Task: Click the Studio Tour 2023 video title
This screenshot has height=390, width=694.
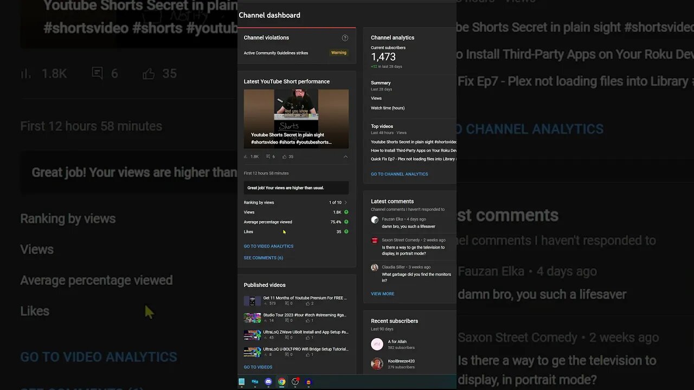Action: coord(305,315)
